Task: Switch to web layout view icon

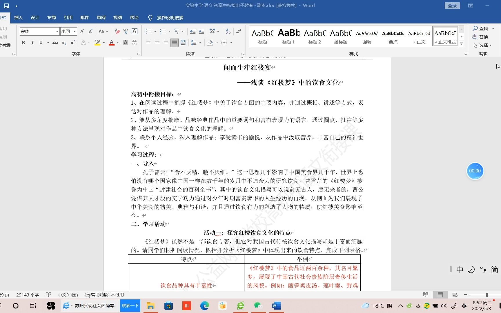Action: (x=455, y=295)
